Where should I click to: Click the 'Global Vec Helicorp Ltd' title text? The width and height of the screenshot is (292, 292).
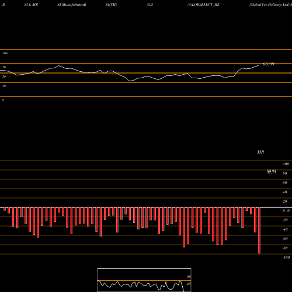(269, 5)
